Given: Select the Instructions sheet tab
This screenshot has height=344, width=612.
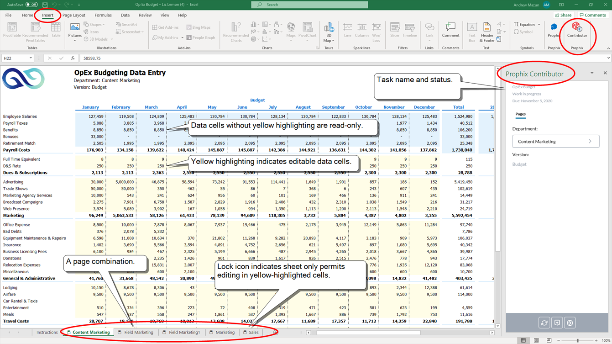Looking at the screenshot, I should coord(47,332).
